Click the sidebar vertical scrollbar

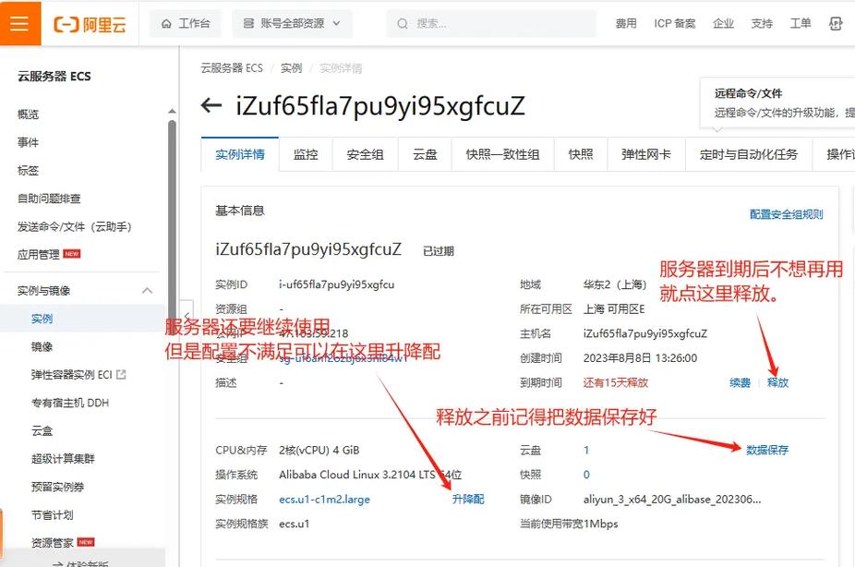[172, 218]
